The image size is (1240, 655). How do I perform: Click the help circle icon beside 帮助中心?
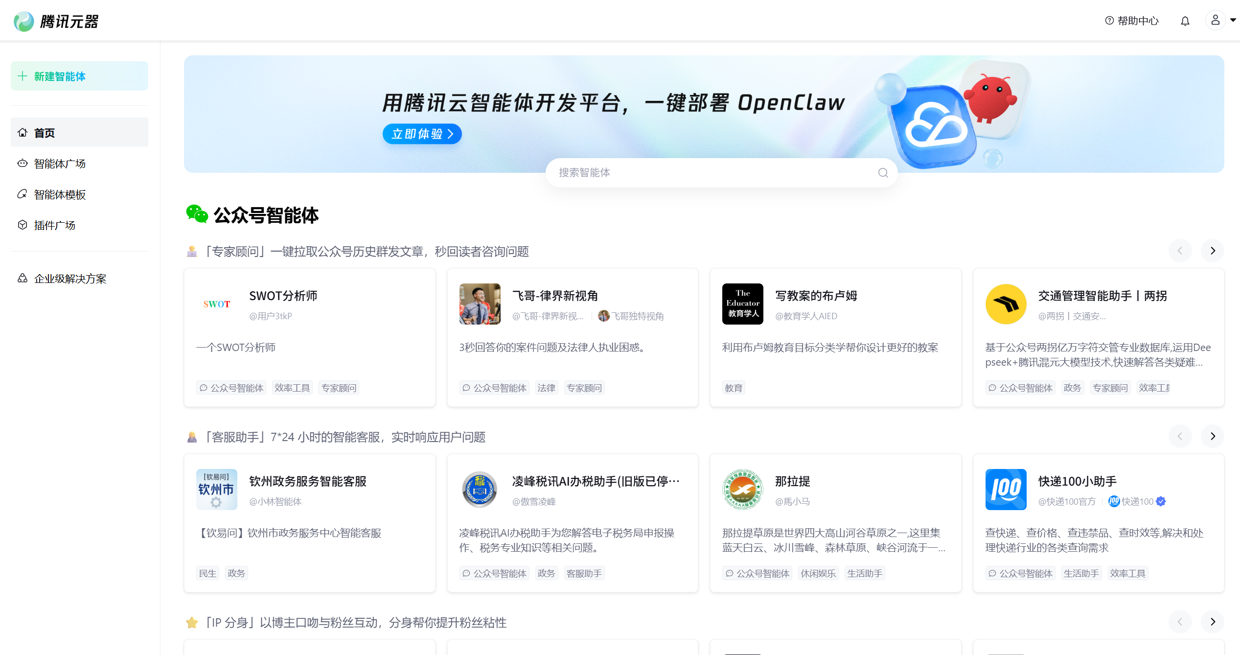tap(1109, 21)
